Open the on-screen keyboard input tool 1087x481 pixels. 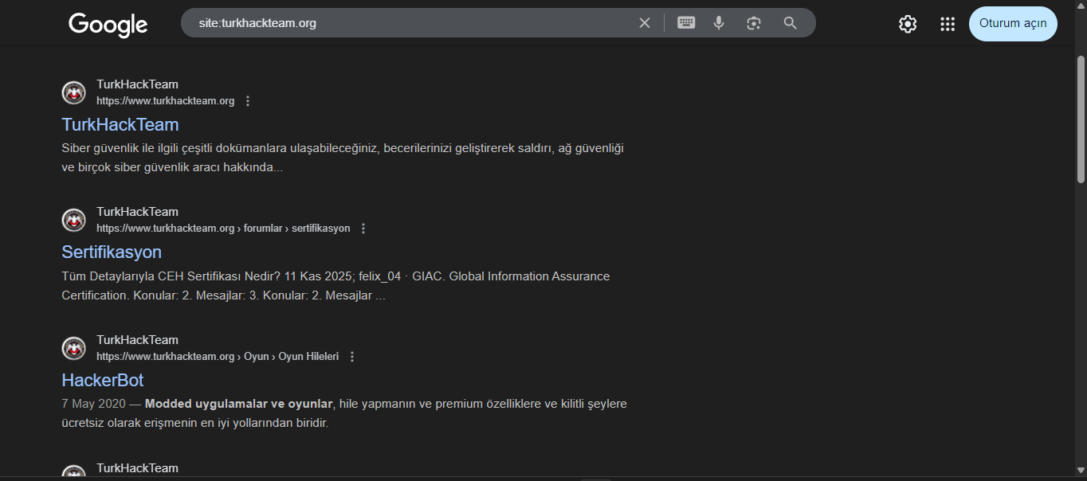pyautogui.click(x=686, y=23)
